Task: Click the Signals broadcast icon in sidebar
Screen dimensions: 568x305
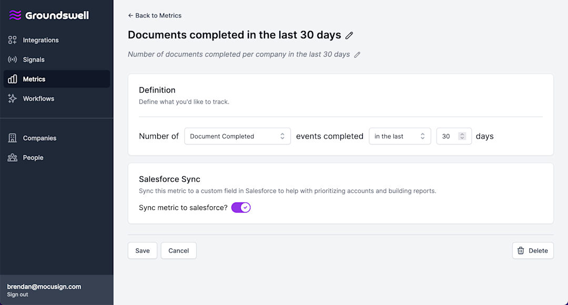Action: [x=12, y=59]
